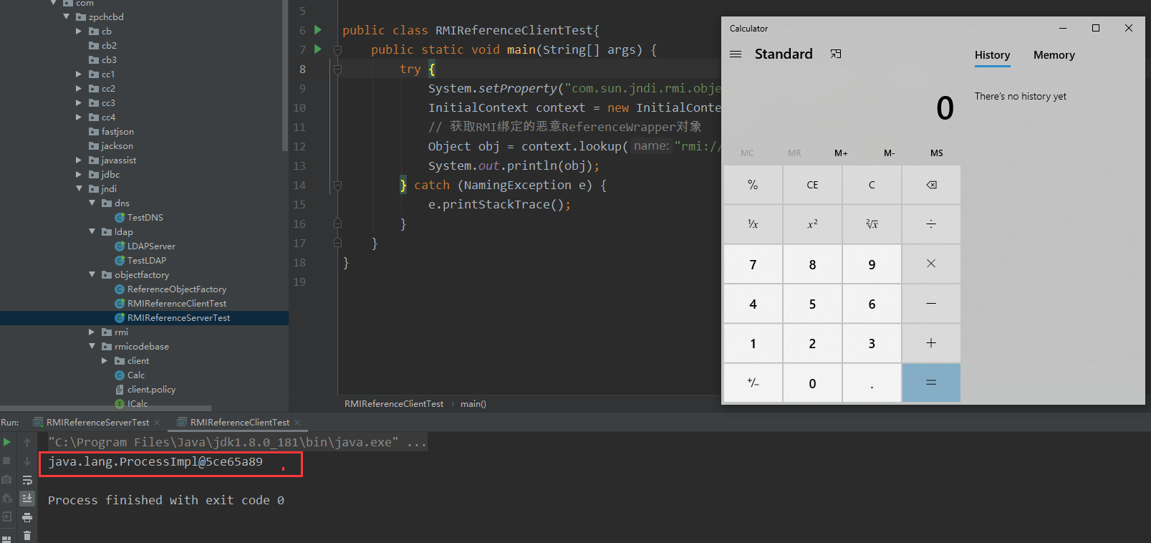Open Calculator History tab
Image resolution: width=1151 pixels, height=543 pixels.
[992, 55]
